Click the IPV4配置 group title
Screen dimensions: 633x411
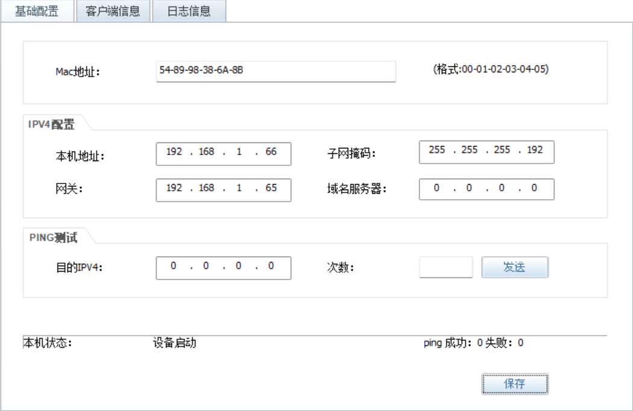pos(51,124)
